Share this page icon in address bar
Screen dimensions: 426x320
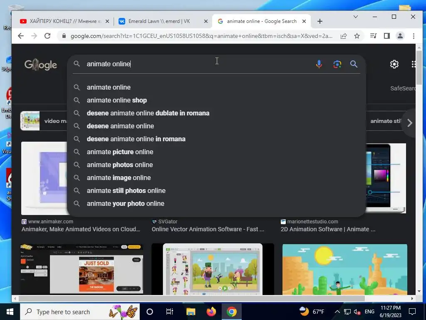click(x=344, y=36)
